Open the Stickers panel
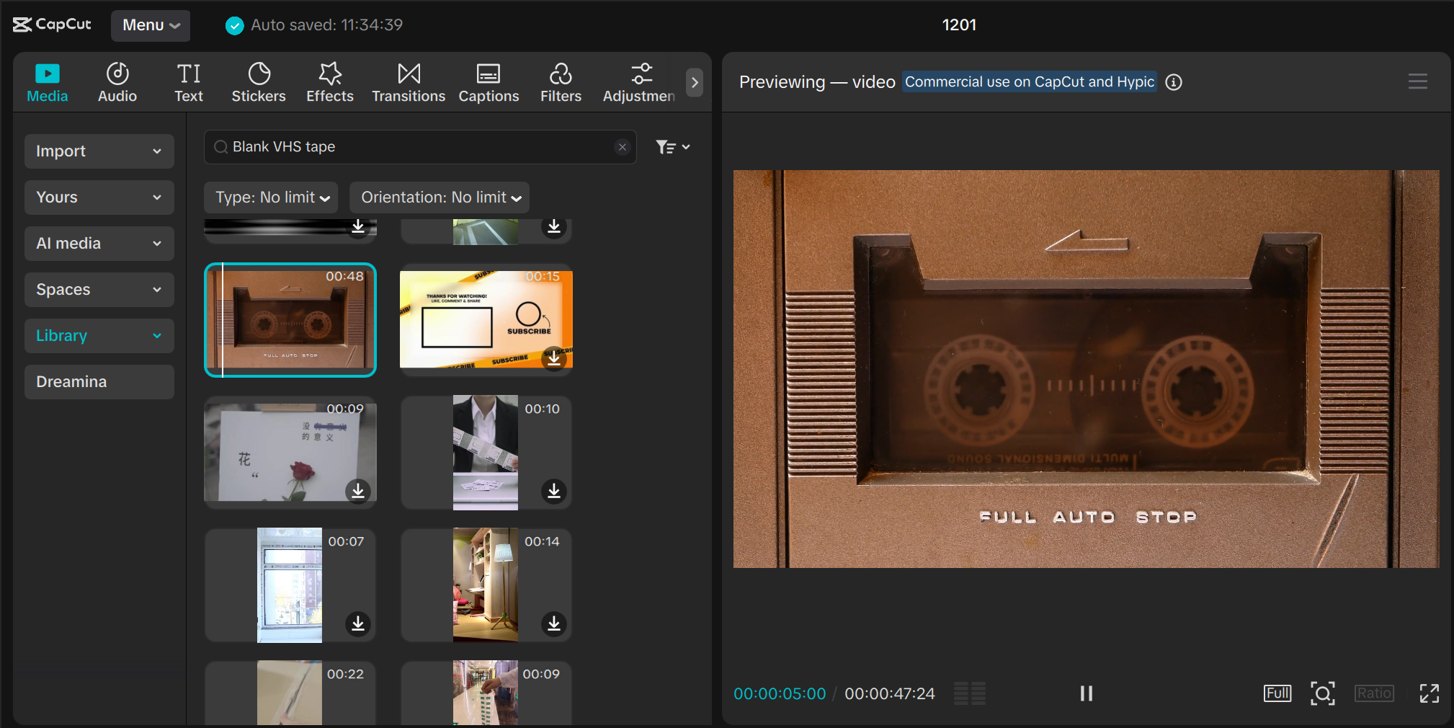 258,81
